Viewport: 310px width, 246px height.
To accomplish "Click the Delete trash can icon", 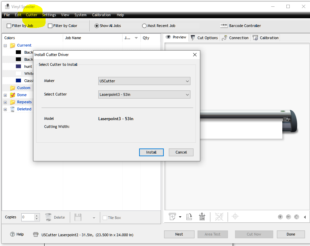I will click(48, 217).
